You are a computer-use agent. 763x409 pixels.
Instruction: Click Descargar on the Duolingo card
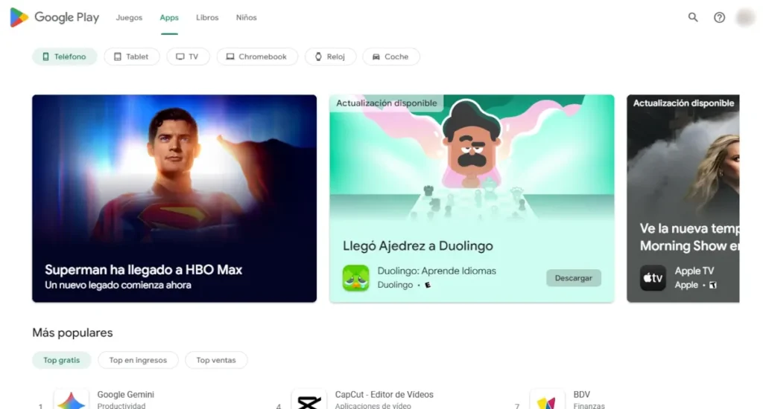click(x=574, y=278)
